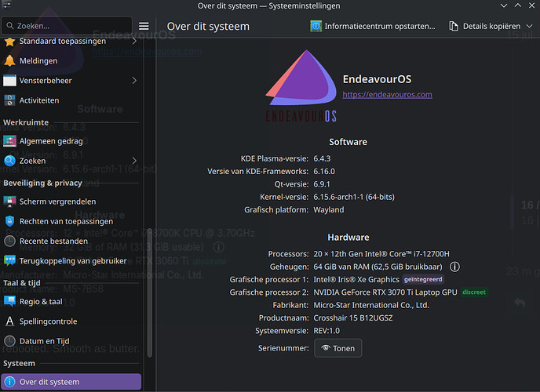
Task: Click Informatiecentrum opstarten button
Action: coord(372,26)
